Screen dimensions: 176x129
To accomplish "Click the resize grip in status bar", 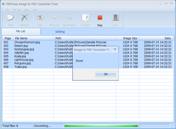I will point(173,126).
